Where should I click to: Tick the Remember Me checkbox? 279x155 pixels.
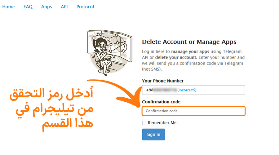pyautogui.click(x=144, y=123)
